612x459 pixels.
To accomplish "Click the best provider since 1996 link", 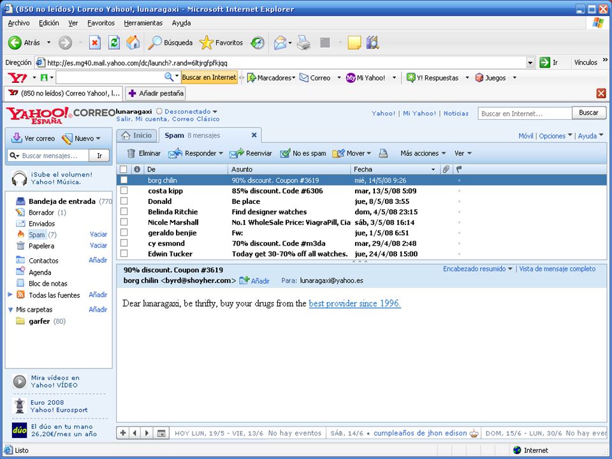I will 355,303.
